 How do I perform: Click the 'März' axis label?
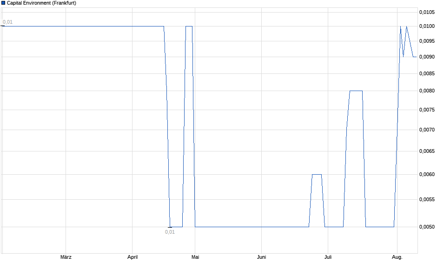pos(66,257)
